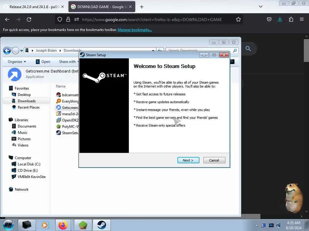Click Steam icon in taskbar
Screen dimensions: 309x231
click(x=102, y=225)
